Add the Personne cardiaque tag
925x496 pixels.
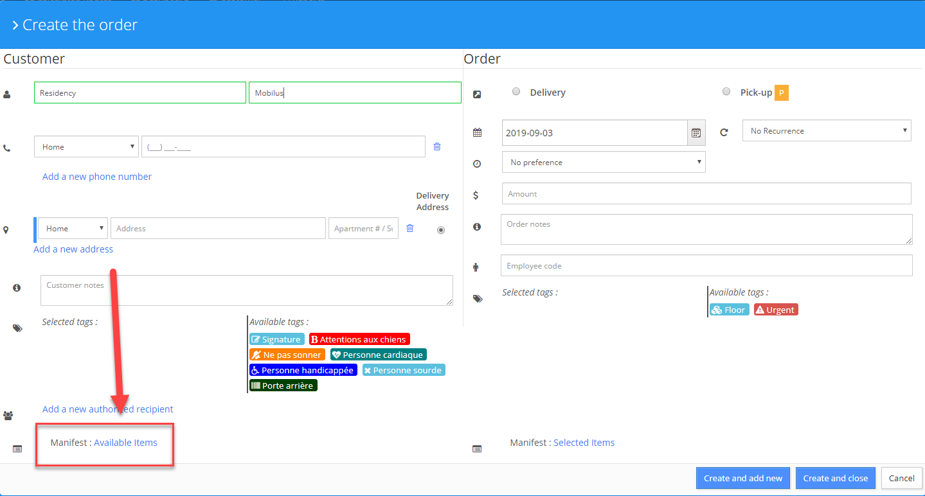point(379,355)
